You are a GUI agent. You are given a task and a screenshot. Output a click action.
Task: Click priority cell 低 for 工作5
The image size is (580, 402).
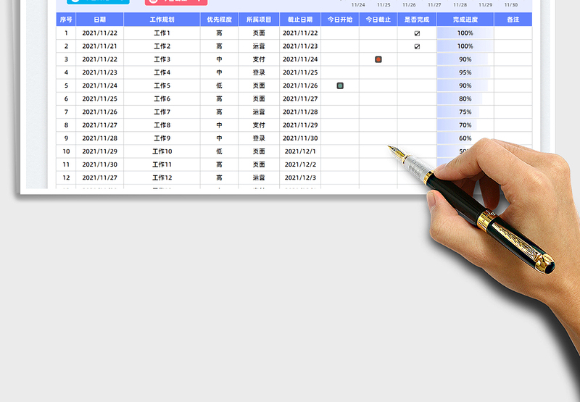pyautogui.click(x=219, y=85)
